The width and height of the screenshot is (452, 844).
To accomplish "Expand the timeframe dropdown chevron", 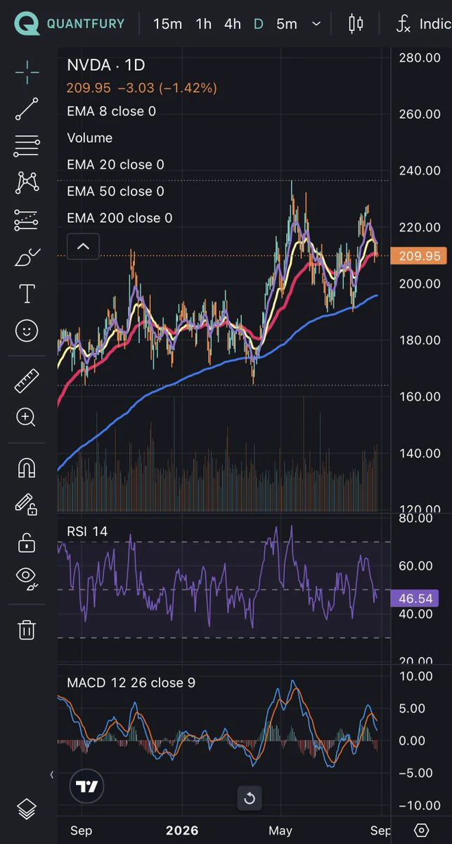I will [x=316, y=24].
